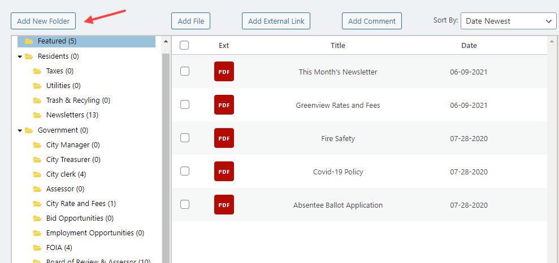559x263 pixels.
Task: Click the City clerk folder icon
Action: pyautogui.click(x=37, y=174)
